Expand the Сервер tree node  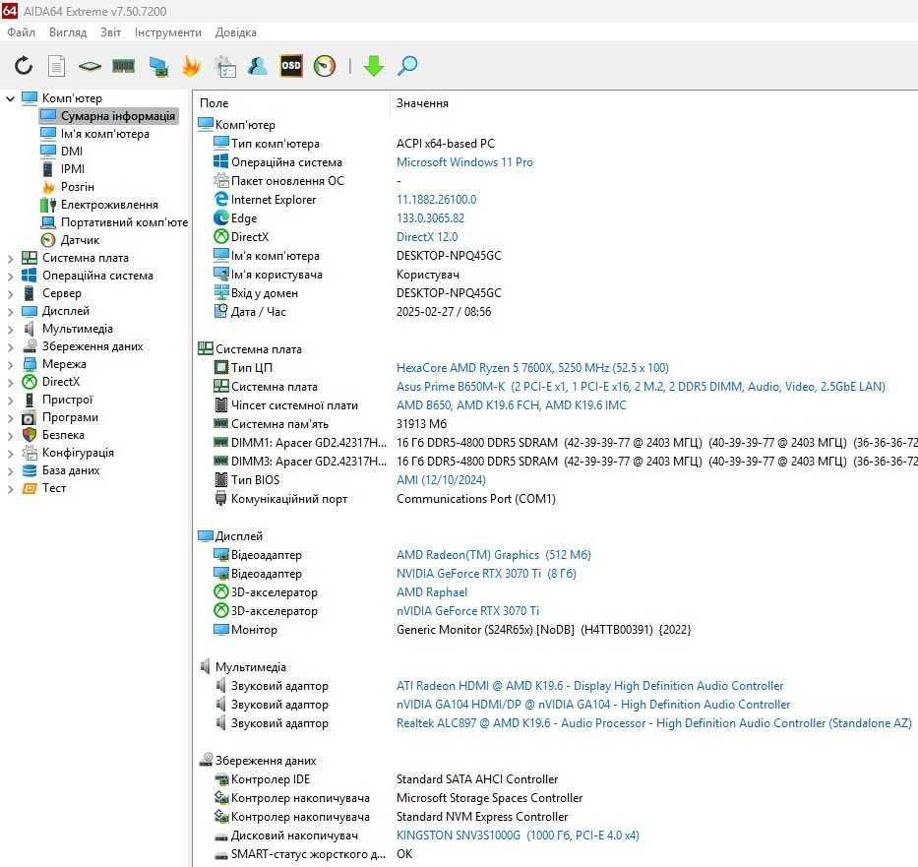[10, 293]
